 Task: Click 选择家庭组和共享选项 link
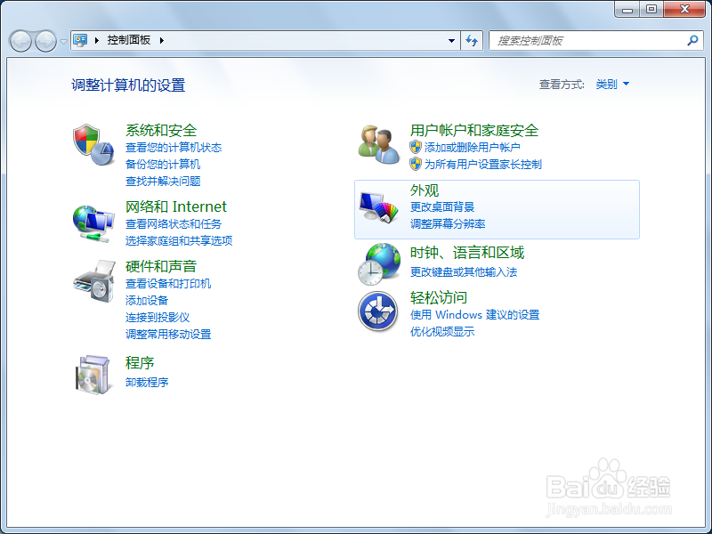(179, 240)
